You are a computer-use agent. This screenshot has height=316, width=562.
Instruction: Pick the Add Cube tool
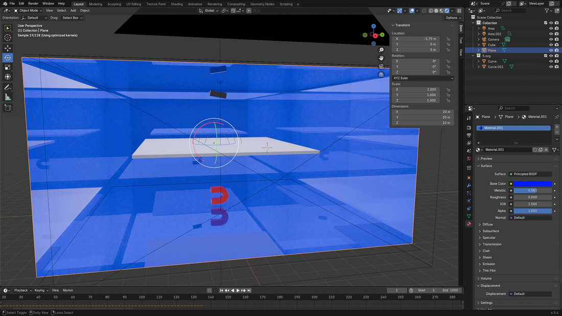8,108
